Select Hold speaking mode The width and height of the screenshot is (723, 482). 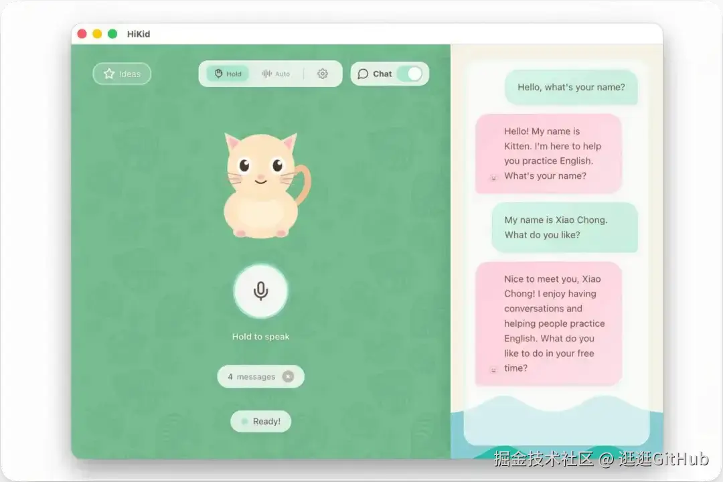228,74
